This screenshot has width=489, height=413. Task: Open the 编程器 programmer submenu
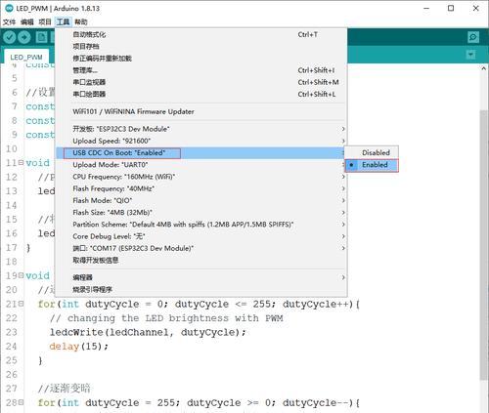coord(200,277)
